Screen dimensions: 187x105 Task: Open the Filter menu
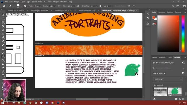pos(40,2)
